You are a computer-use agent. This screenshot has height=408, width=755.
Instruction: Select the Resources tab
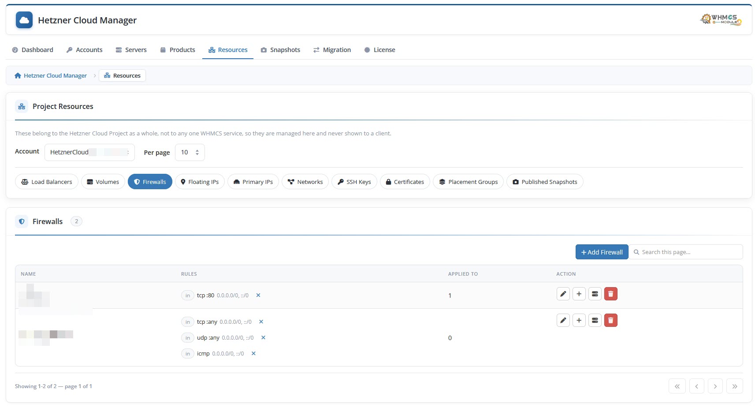pos(228,50)
